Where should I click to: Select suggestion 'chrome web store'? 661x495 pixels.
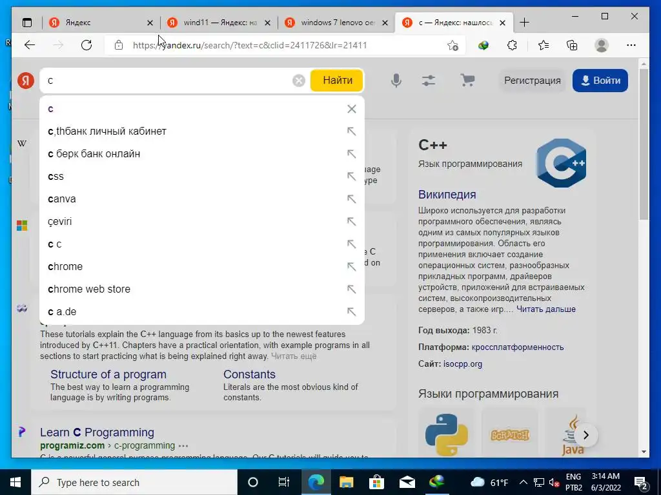pyautogui.click(x=202, y=289)
